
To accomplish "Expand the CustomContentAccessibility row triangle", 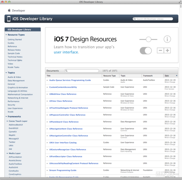I will pyautogui.click(x=47, y=87).
